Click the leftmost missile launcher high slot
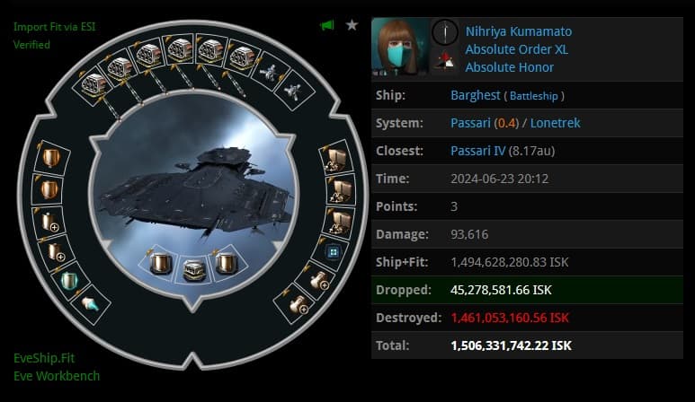This screenshot has width=695, height=402. click(94, 84)
